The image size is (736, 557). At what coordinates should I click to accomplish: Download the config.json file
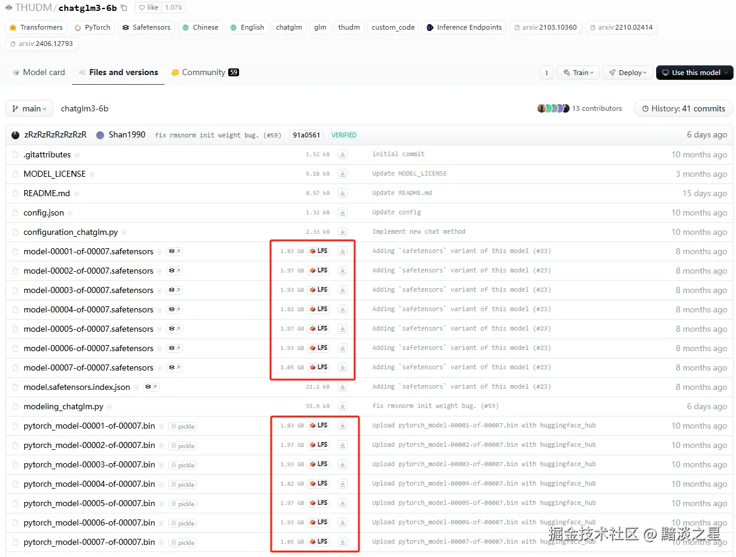click(x=343, y=213)
